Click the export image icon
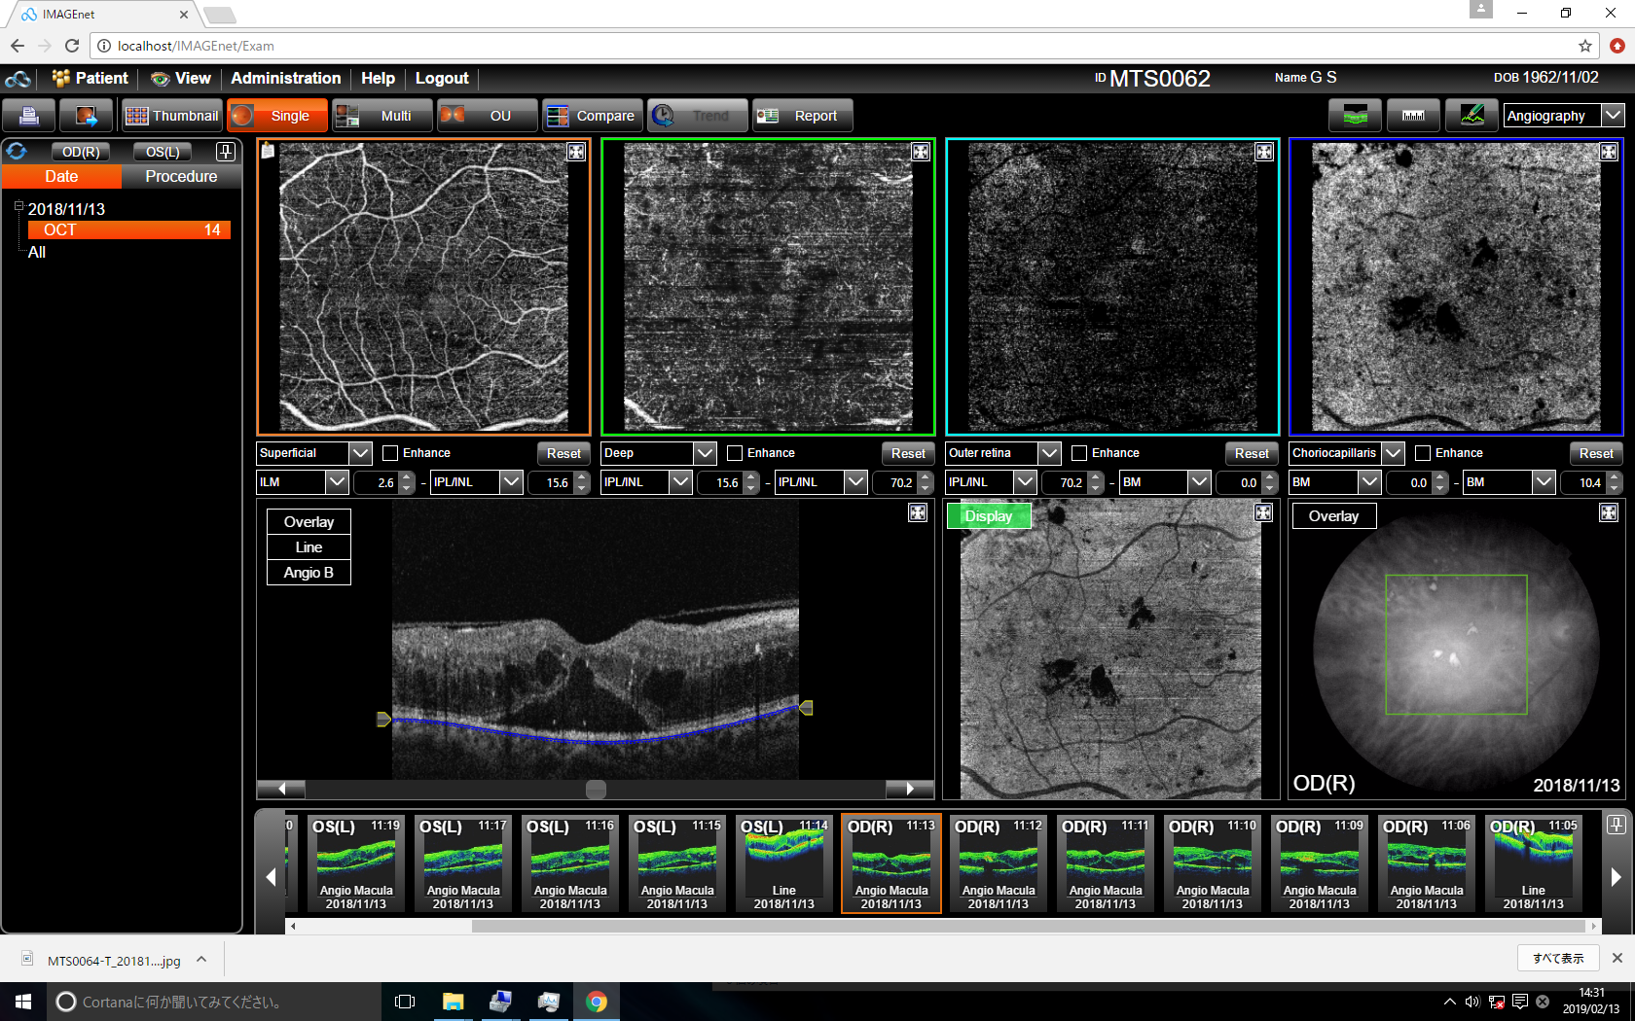This screenshot has width=1635, height=1021. (86, 116)
